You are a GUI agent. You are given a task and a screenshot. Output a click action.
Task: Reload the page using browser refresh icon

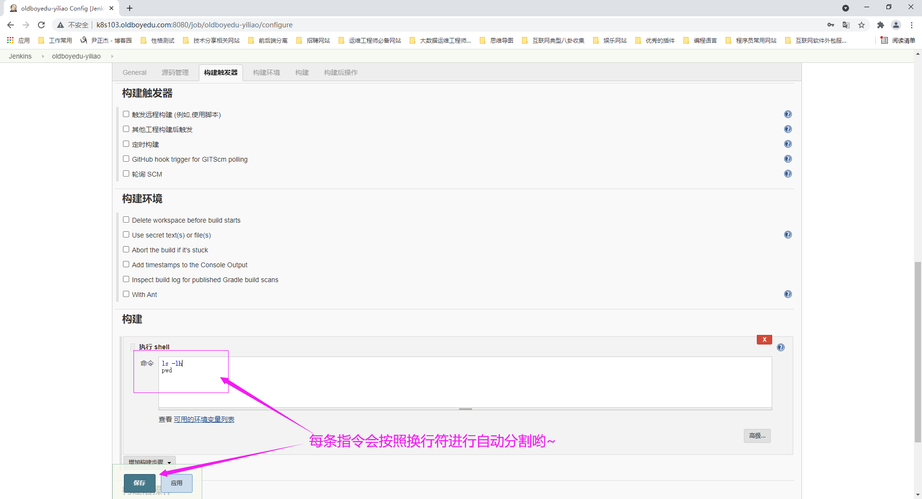[41, 25]
